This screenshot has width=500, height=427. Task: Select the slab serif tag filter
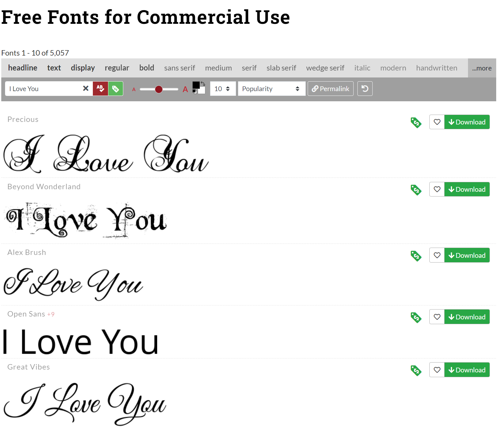281,68
